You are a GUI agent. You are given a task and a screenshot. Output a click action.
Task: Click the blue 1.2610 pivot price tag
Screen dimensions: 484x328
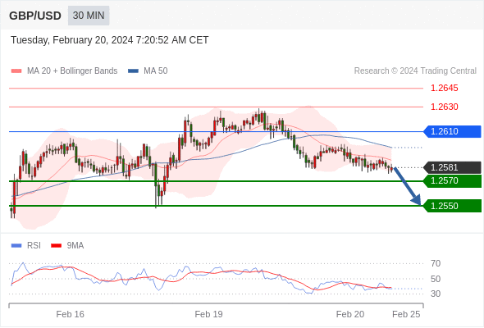coord(452,131)
